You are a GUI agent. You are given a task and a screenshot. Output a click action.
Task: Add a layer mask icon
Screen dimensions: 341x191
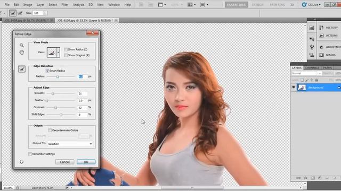(313, 178)
